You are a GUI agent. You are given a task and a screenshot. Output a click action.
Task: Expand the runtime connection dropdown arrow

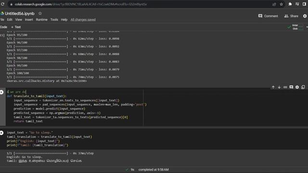pos(307,27)
